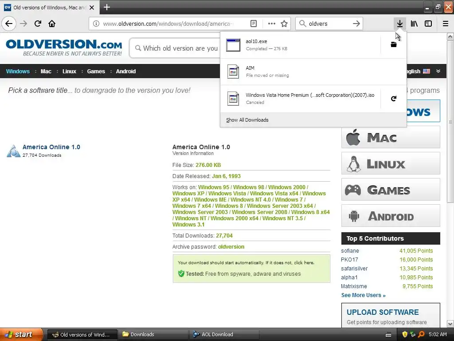Viewport: 454px width, 341px height.
Task: Click the security shield tray icon
Action: (405, 334)
